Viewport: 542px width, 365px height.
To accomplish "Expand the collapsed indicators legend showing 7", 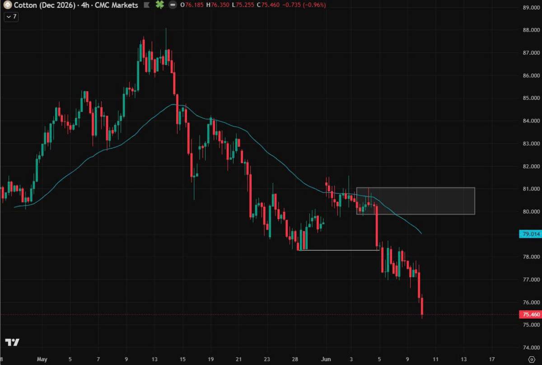I will point(11,16).
